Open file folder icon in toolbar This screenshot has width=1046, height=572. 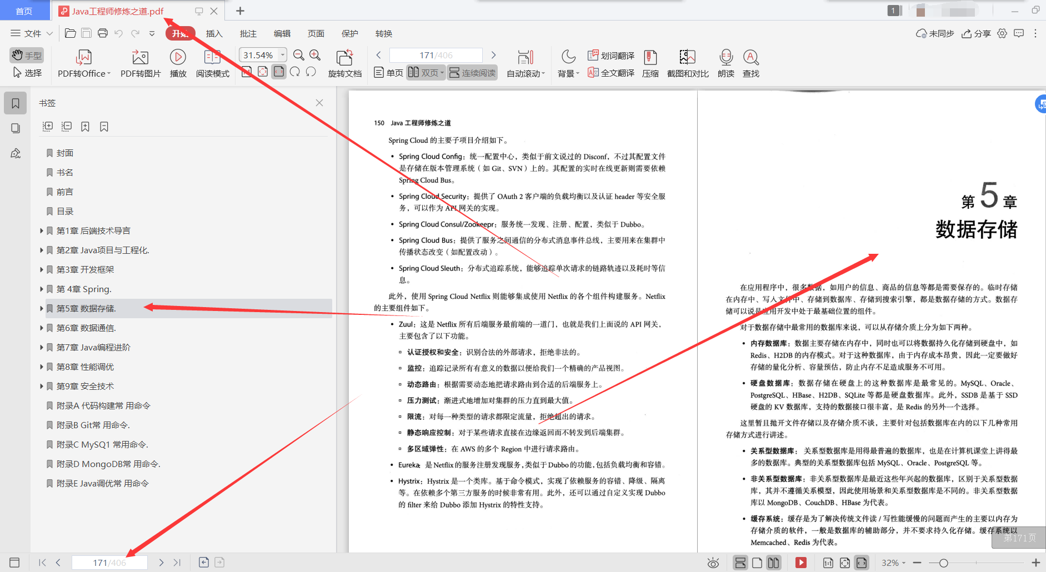tap(70, 33)
